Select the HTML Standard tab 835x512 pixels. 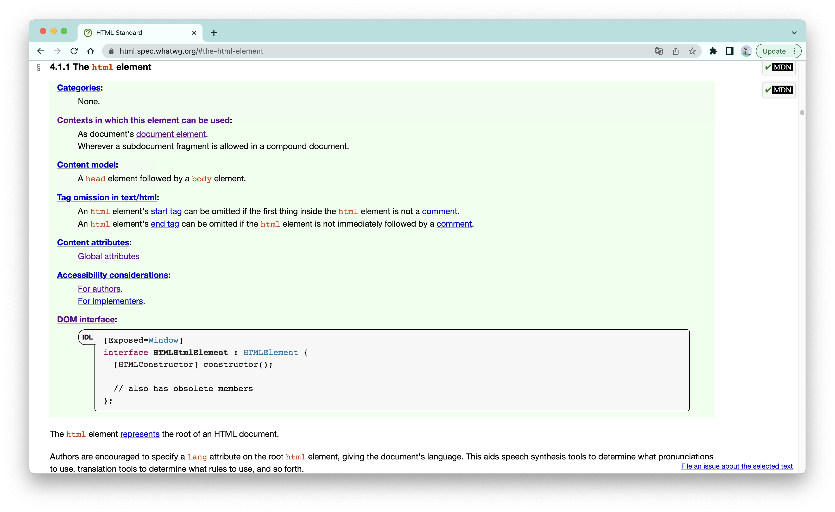(x=140, y=33)
